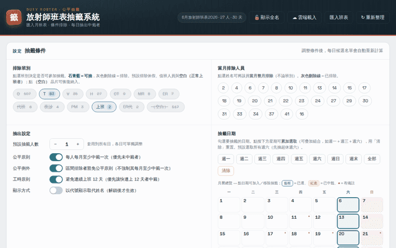Exclude person 31 in 當月排除人員

click(224, 114)
